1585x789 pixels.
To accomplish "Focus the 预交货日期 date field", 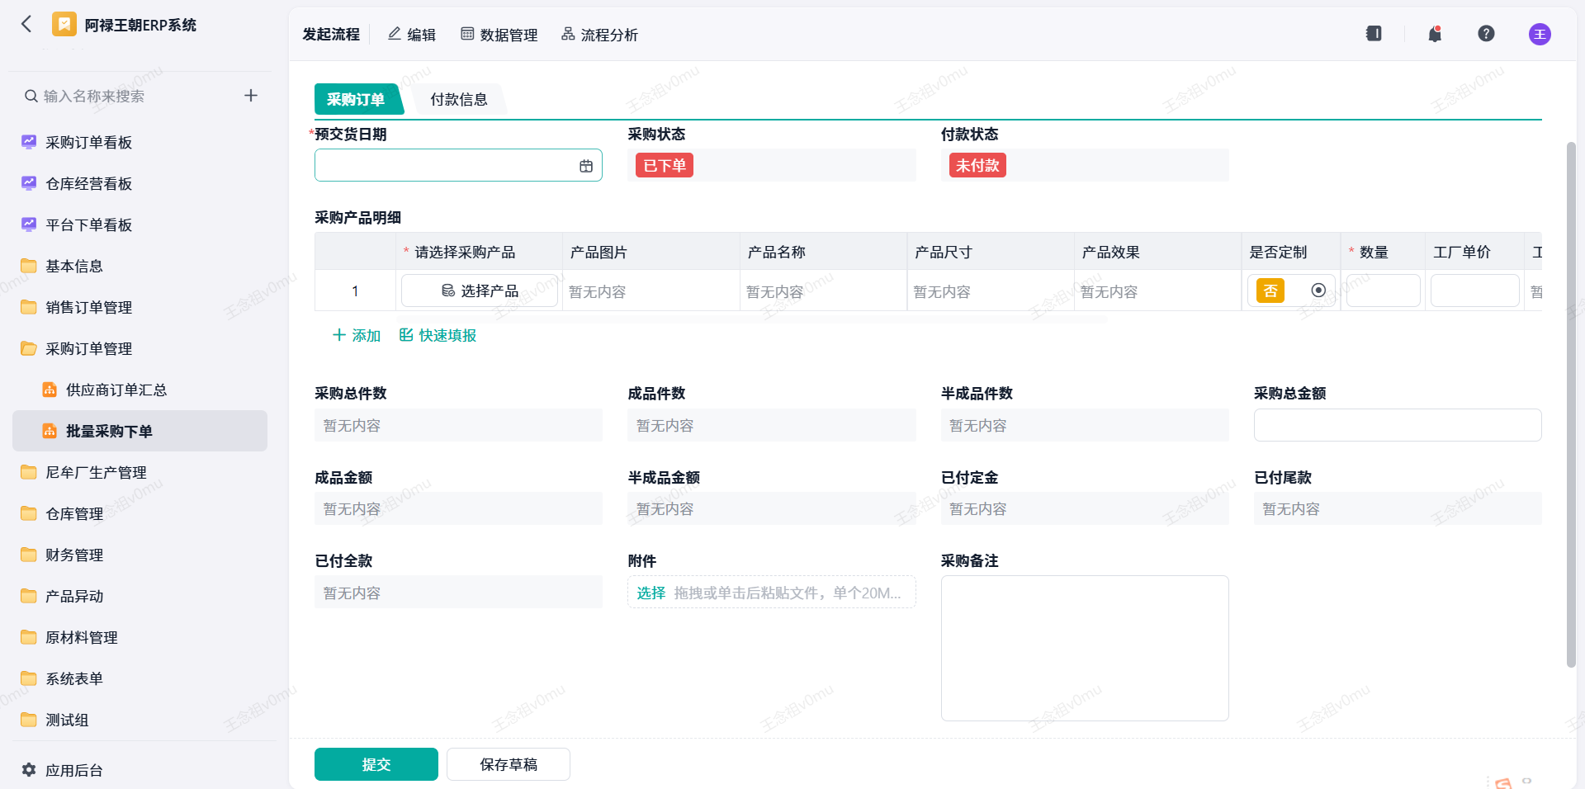I will pos(458,165).
